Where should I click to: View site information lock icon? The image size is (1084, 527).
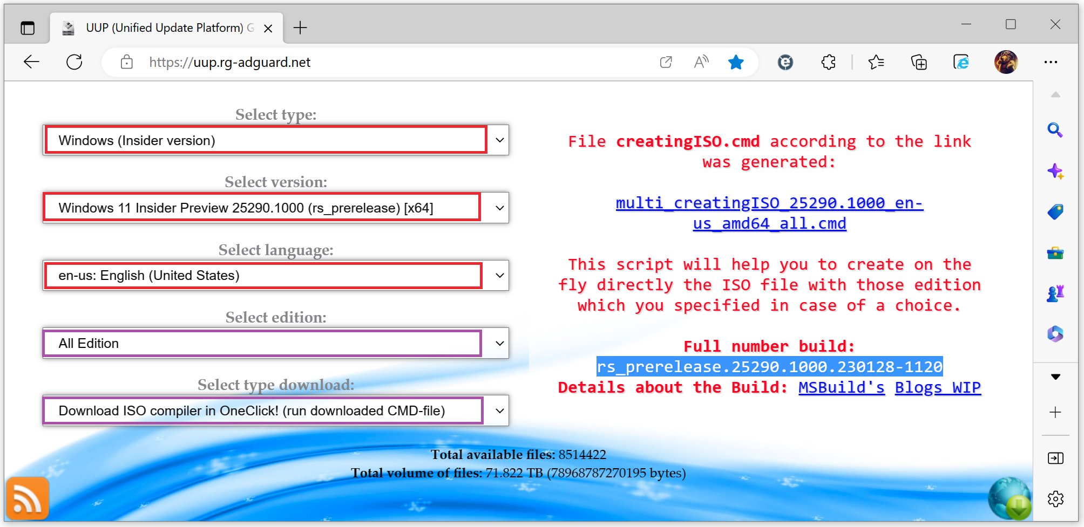(x=127, y=62)
